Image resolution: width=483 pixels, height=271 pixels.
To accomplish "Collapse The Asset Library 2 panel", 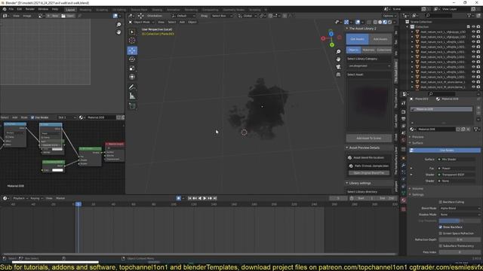I will (347, 29).
